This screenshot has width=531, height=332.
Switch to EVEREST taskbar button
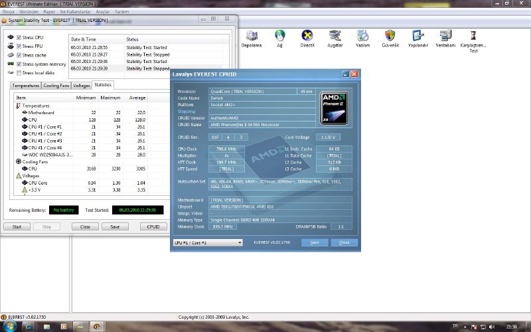[96, 327]
